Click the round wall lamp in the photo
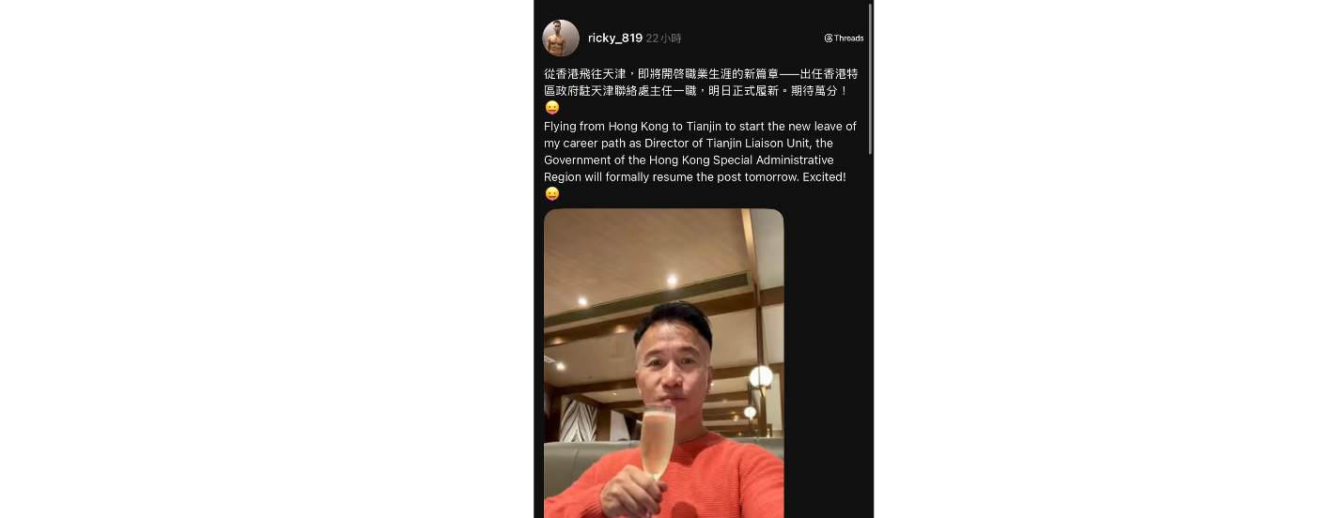The height and width of the screenshot is (518, 1333). (x=761, y=377)
